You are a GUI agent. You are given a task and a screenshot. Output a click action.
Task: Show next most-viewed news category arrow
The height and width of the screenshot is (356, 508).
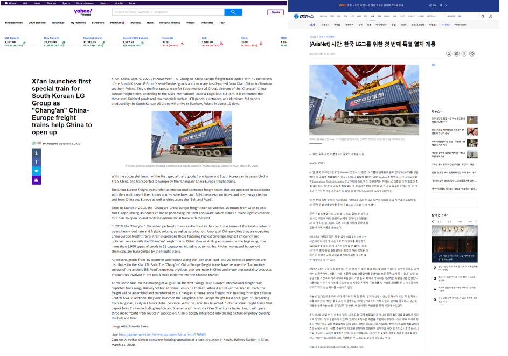click(476, 221)
